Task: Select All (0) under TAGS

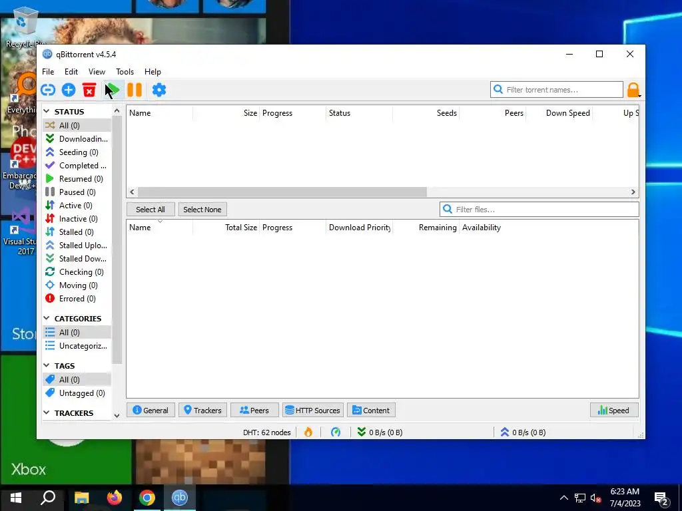Action: [x=77, y=380]
